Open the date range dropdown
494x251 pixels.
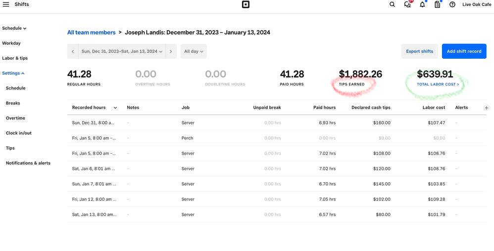(x=122, y=51)
